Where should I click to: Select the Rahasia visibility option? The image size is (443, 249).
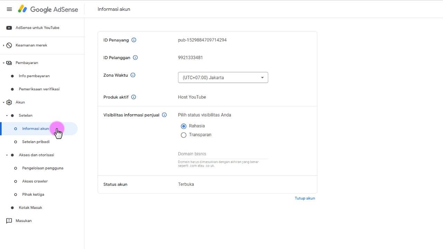[x=183, y=126]
